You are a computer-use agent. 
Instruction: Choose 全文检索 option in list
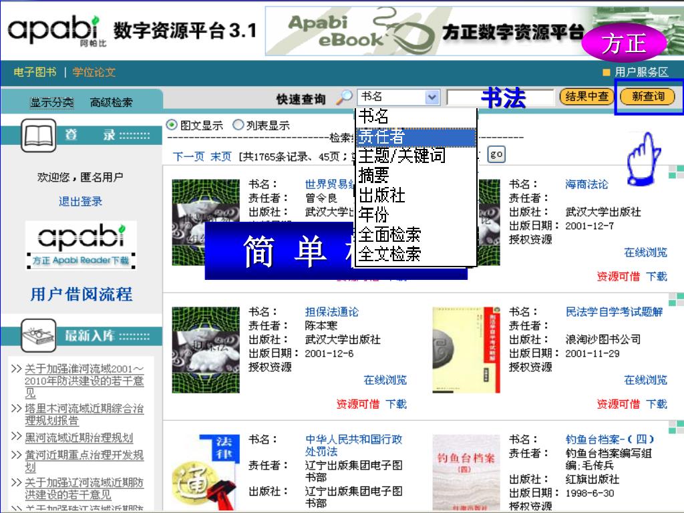[416, 253]
